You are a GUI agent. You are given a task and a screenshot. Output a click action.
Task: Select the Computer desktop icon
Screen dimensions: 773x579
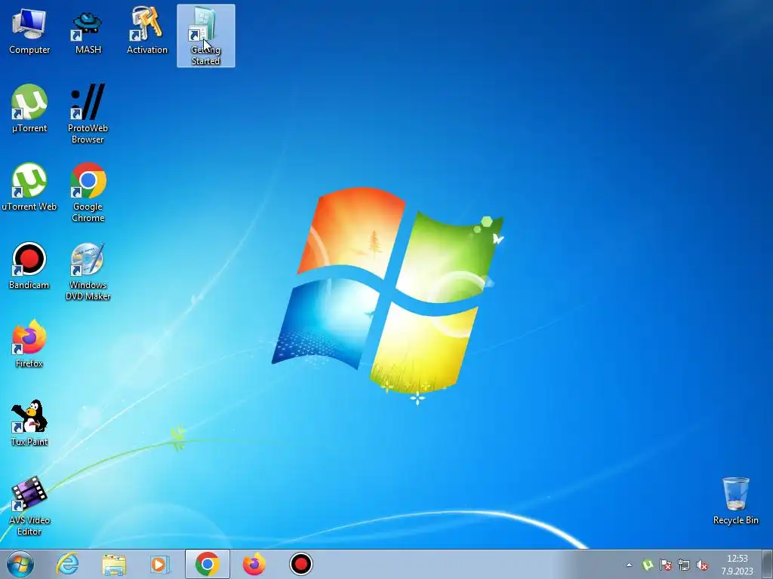(29, 31)
